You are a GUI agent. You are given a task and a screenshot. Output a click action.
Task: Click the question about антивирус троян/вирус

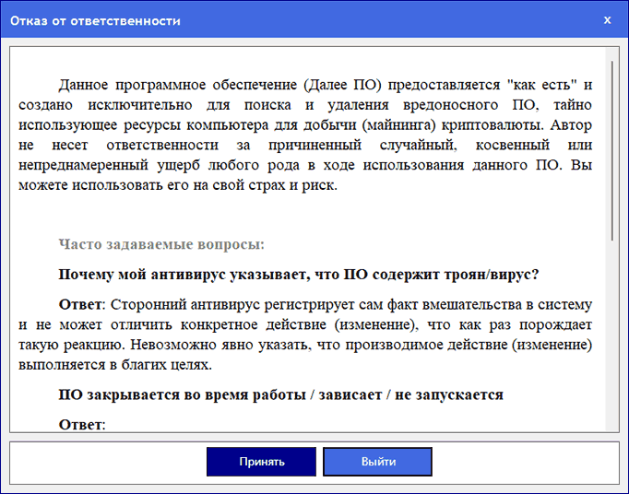click(x=299, y=275)
